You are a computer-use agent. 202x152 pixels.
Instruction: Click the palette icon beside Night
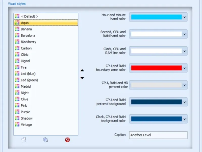click(x=17, y=93)
